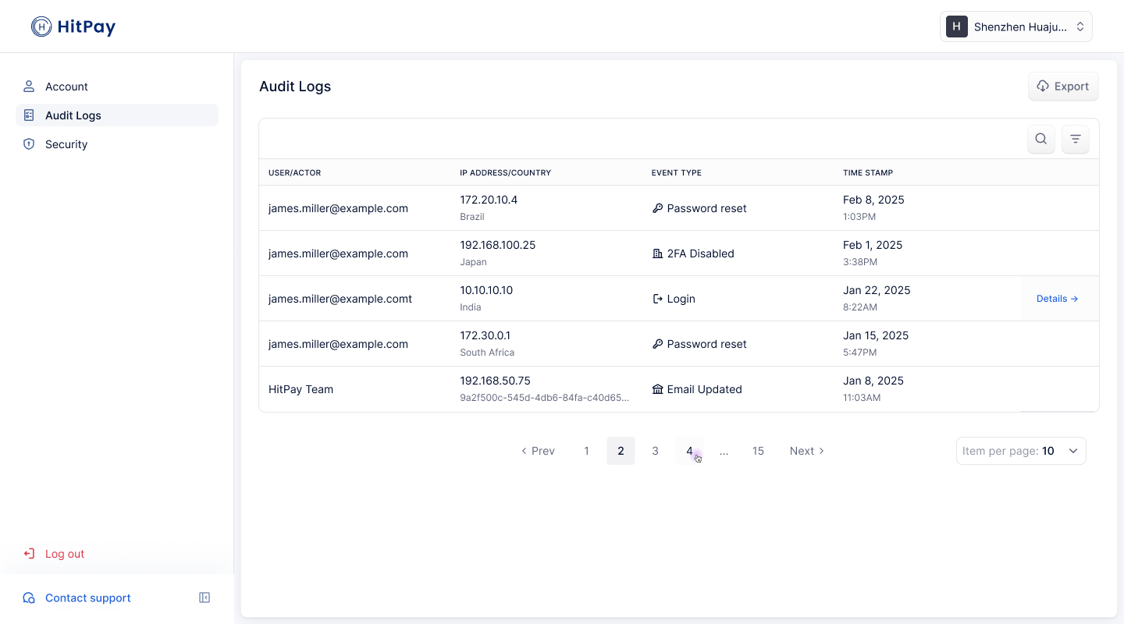The width and height of the screenshot is (1124, 624).
Task: Open the filter icon in audit table
Action: click(1076, 140)
